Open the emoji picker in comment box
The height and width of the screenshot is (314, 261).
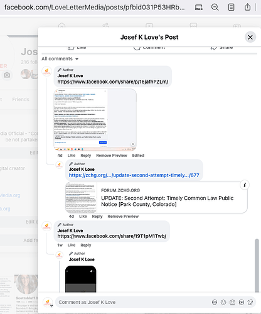point(223,302)
